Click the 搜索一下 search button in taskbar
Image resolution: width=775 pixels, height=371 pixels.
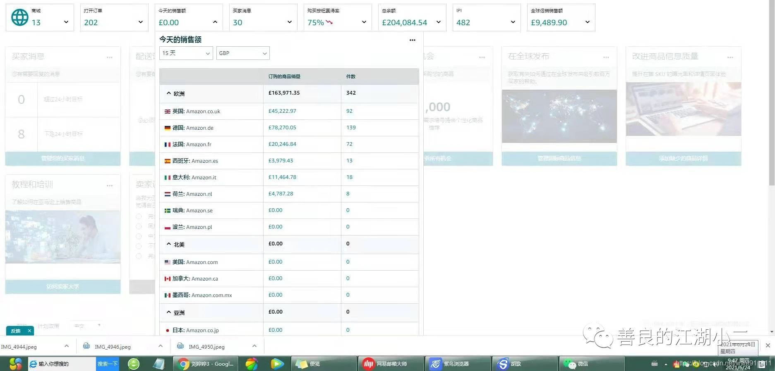tap(108, 364)
